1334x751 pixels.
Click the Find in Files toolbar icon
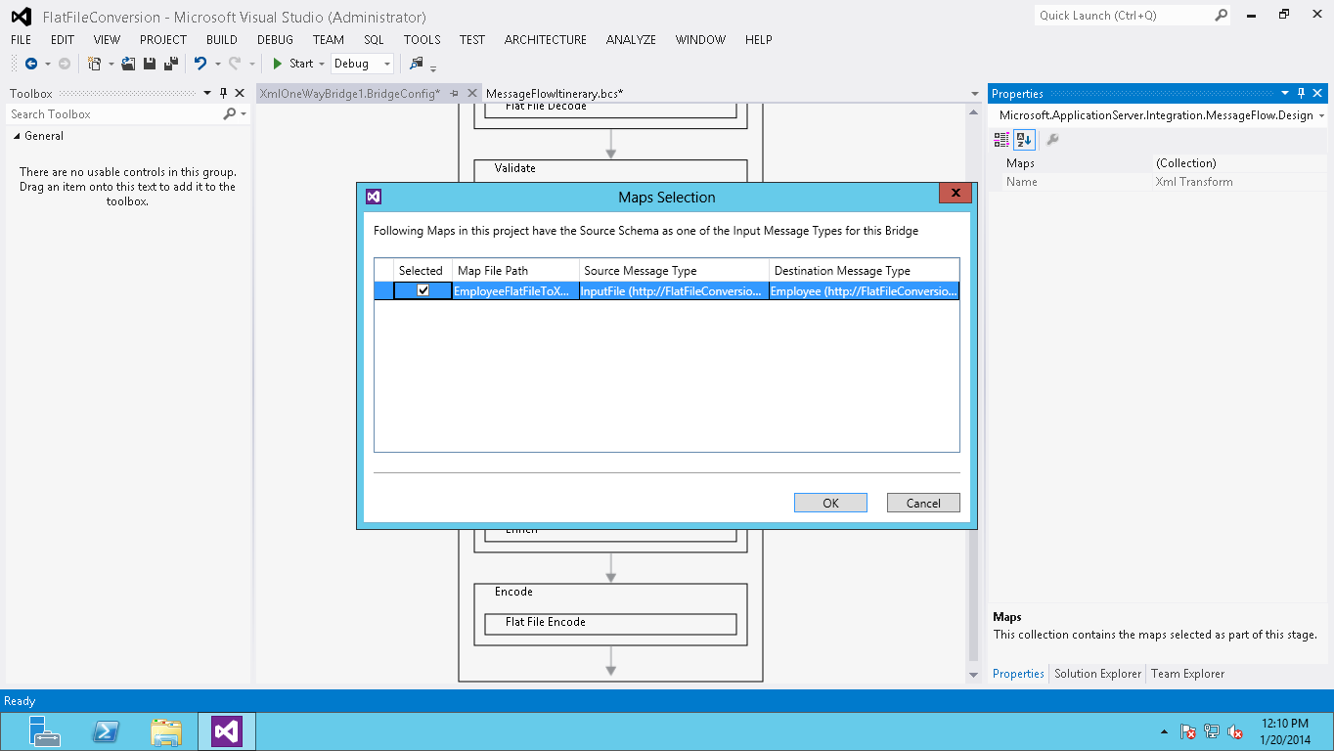pyautogui.click(x=417, y=64)
